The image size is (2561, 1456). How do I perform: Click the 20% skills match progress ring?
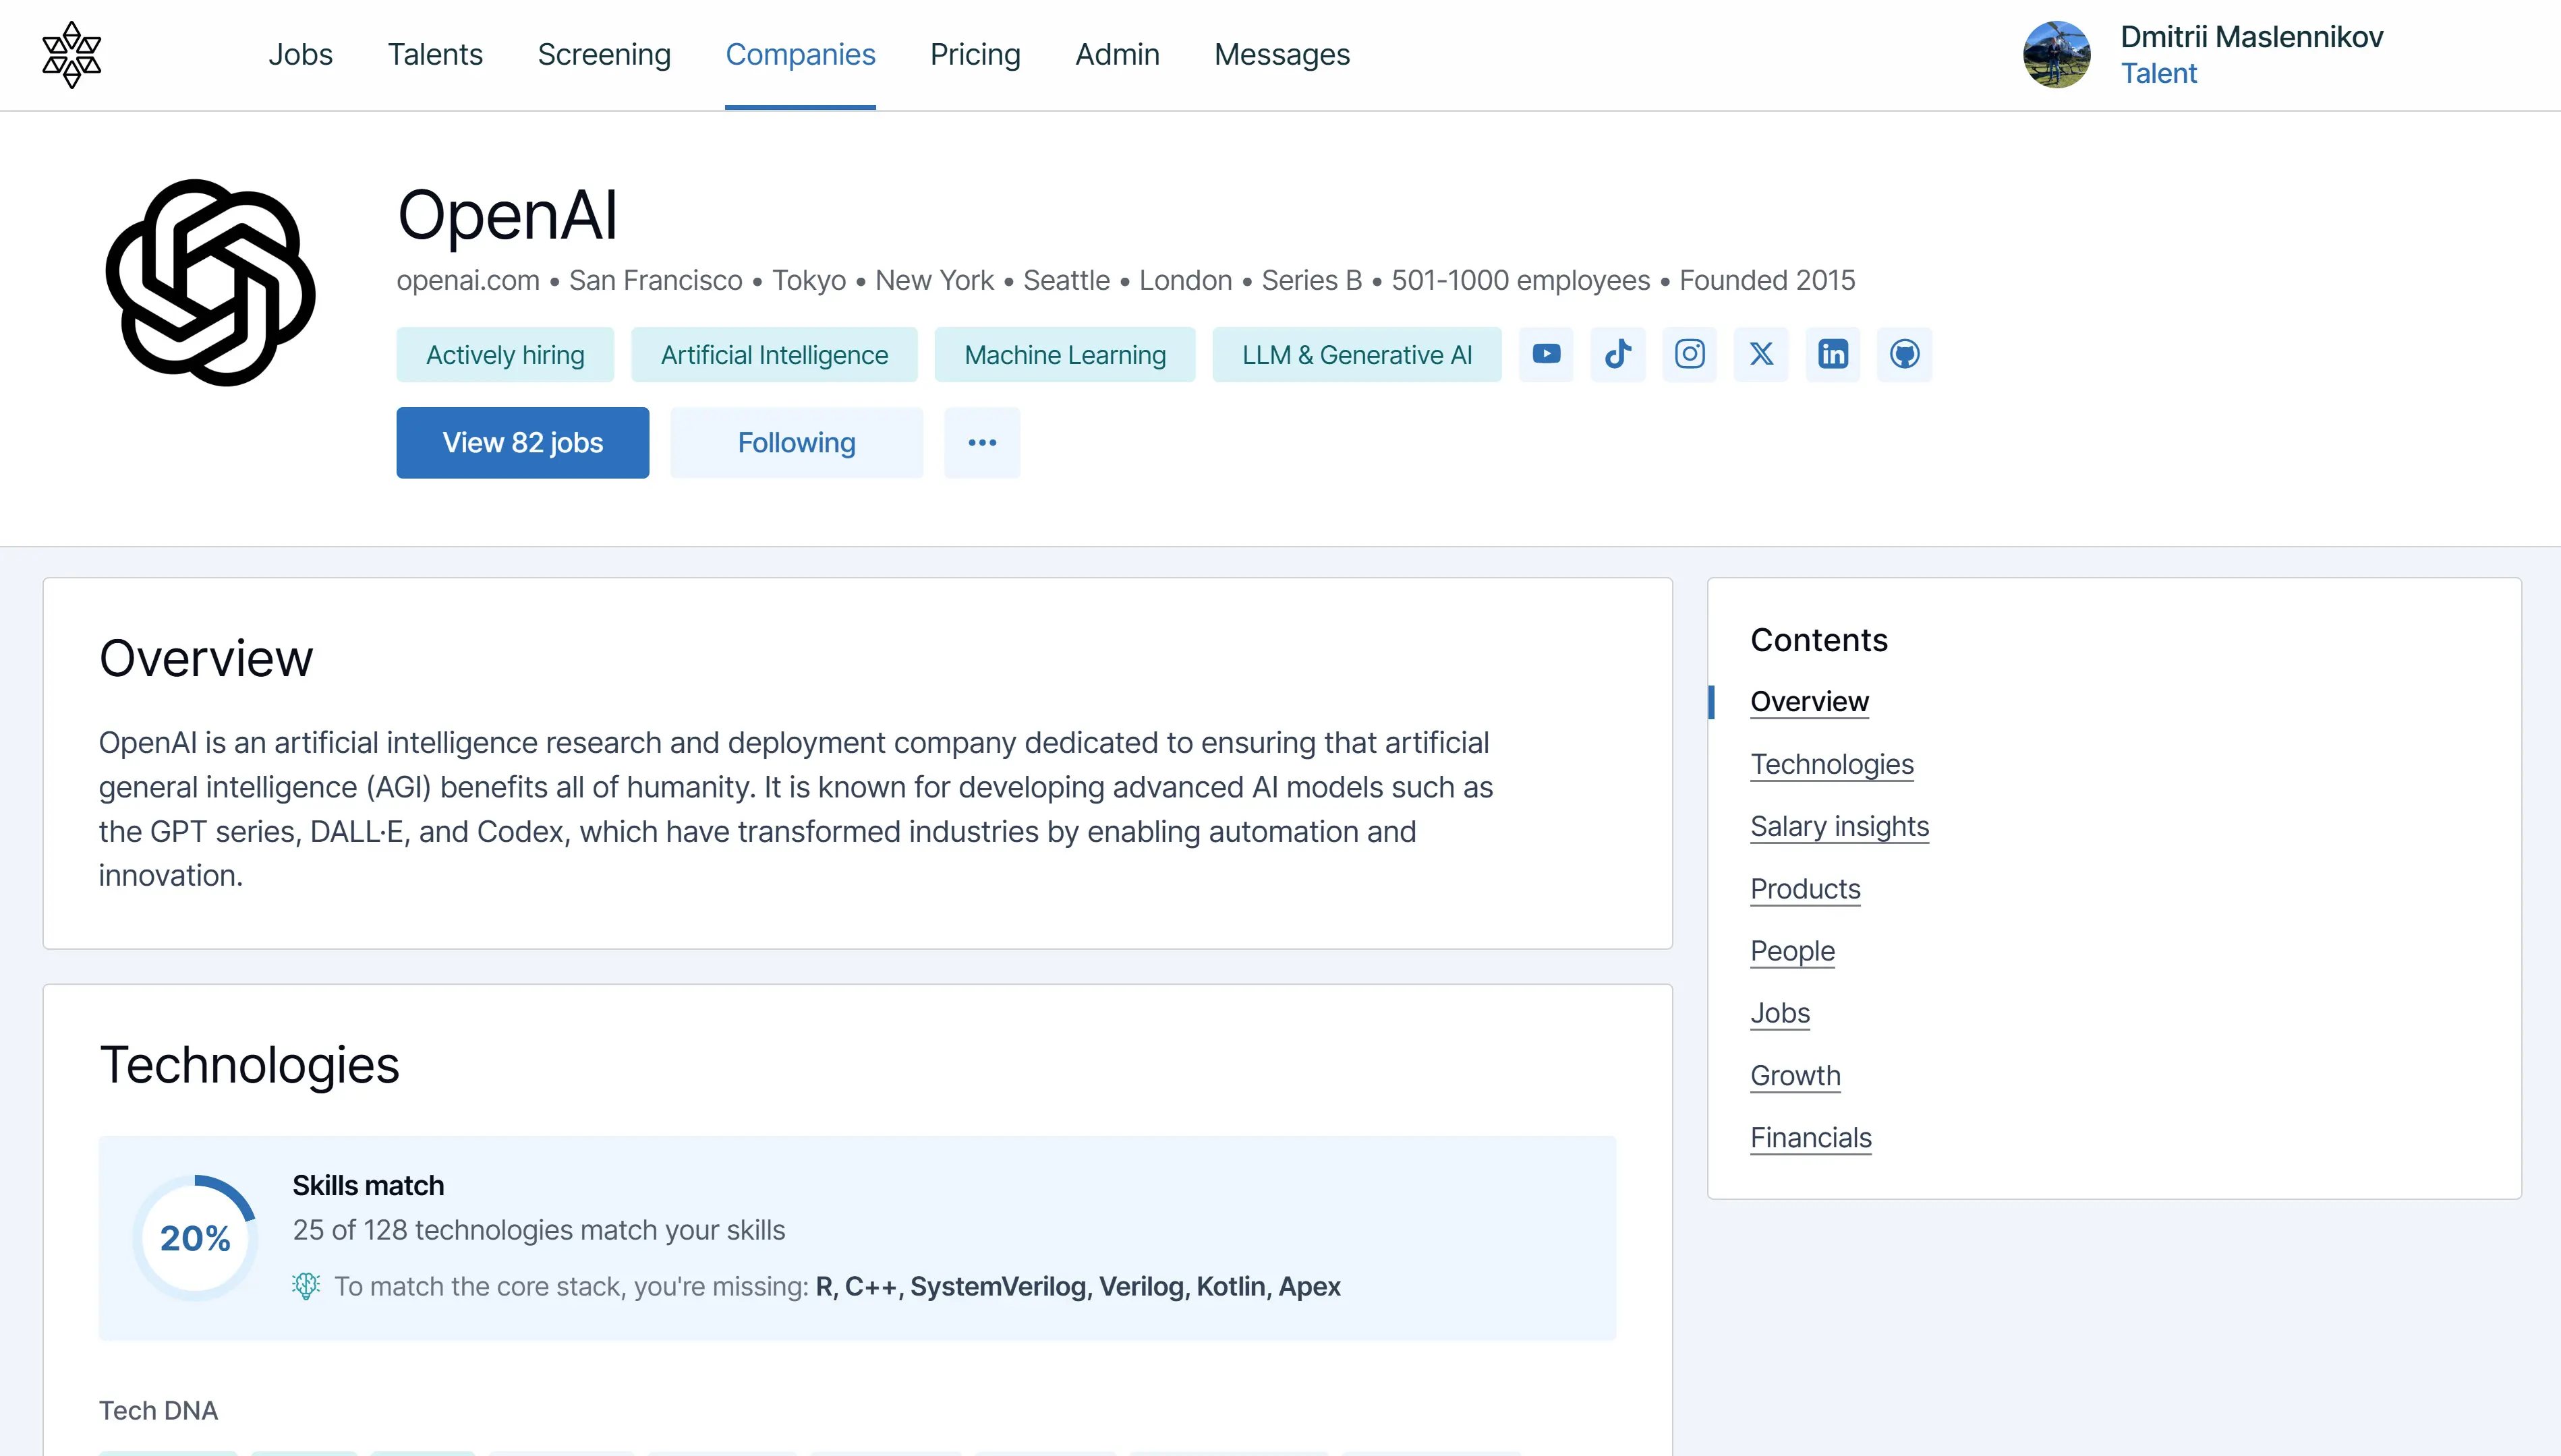coord(195,1238)
